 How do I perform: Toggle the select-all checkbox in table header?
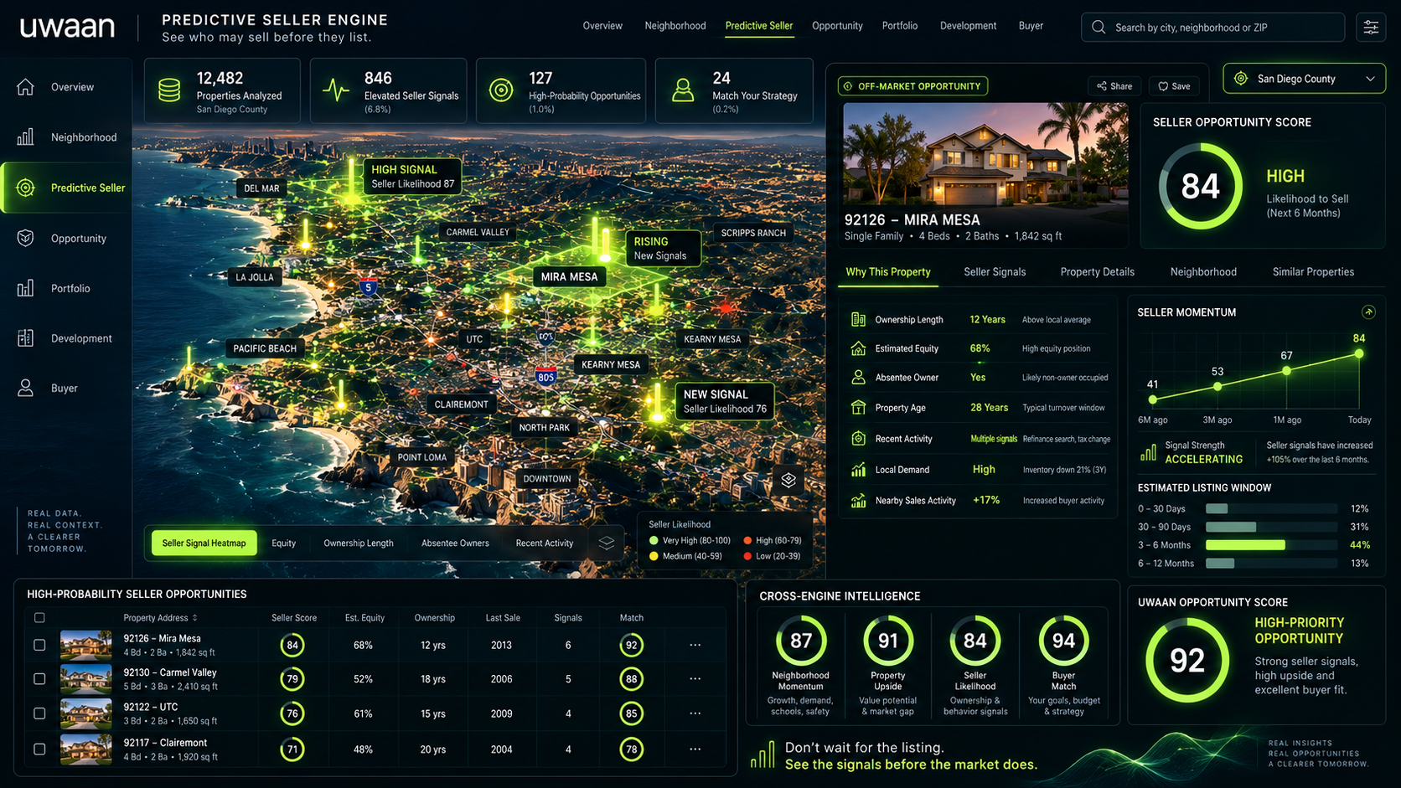[x=39, y=618]
